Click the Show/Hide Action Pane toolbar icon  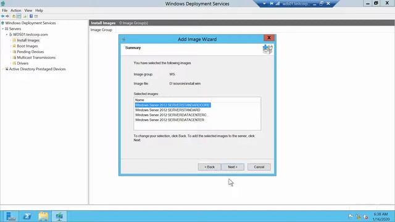coord(36,16)
